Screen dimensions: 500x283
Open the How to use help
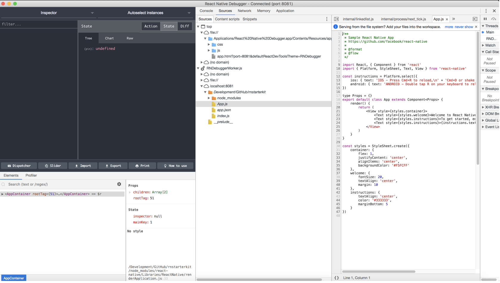(x=175, y=166)
